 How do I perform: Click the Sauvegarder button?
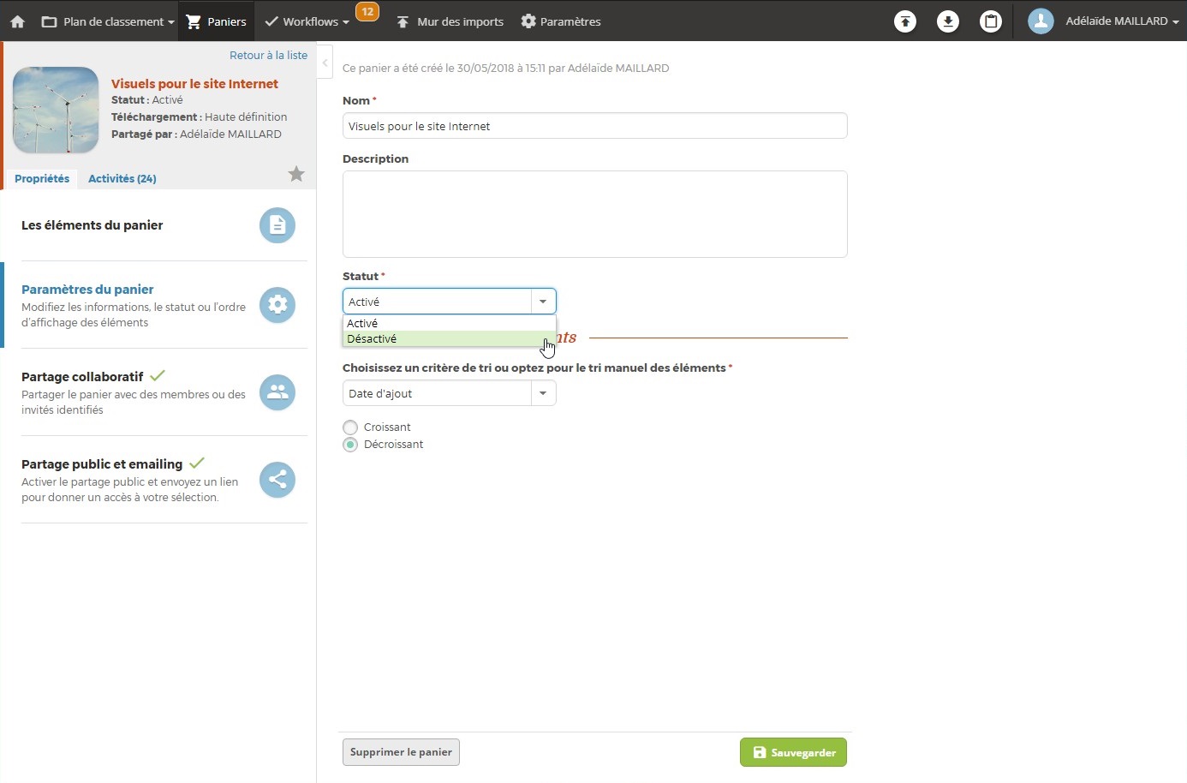[x=793, y=752]
